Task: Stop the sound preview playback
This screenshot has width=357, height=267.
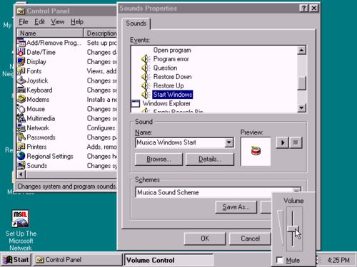Action: (x=296, y=142)
